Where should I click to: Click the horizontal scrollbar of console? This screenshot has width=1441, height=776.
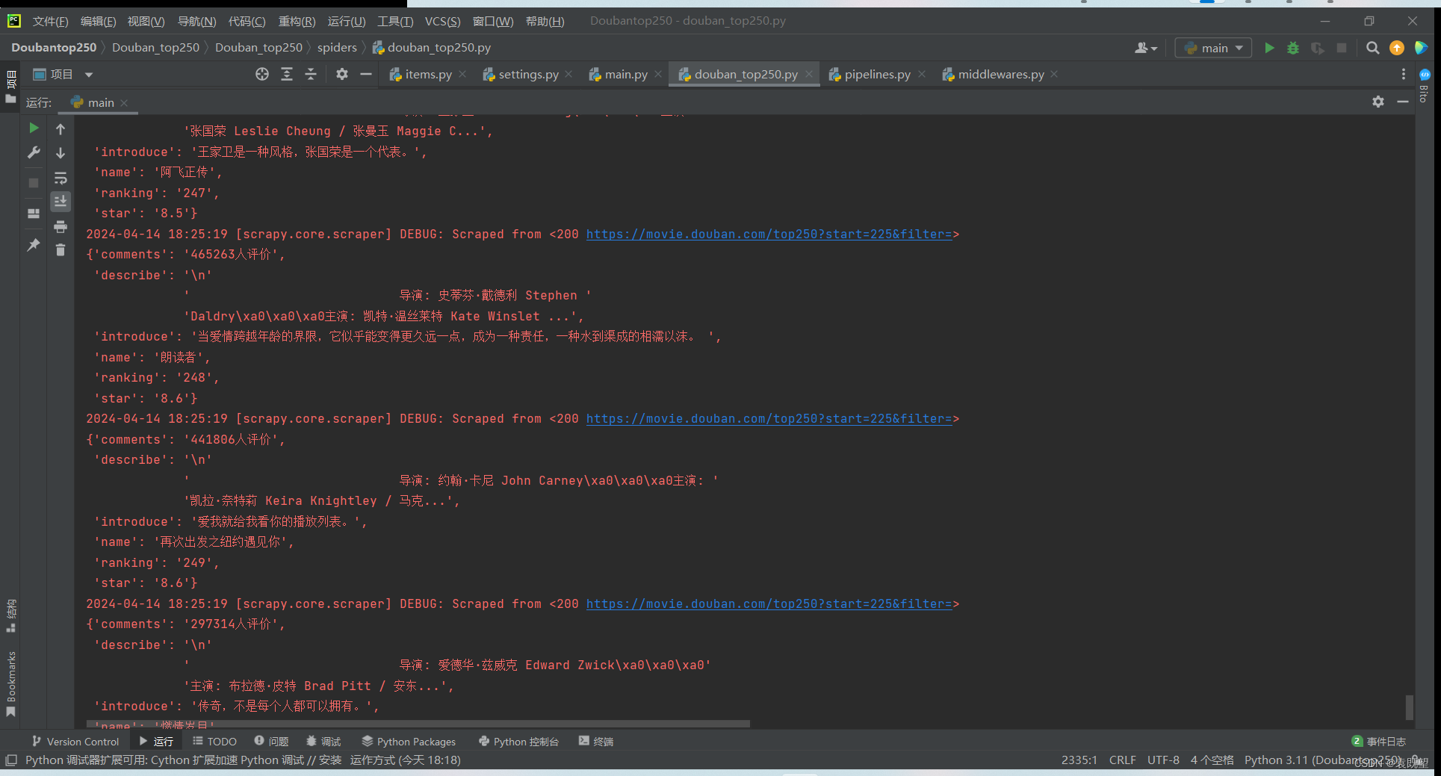[x=418, y=723]
